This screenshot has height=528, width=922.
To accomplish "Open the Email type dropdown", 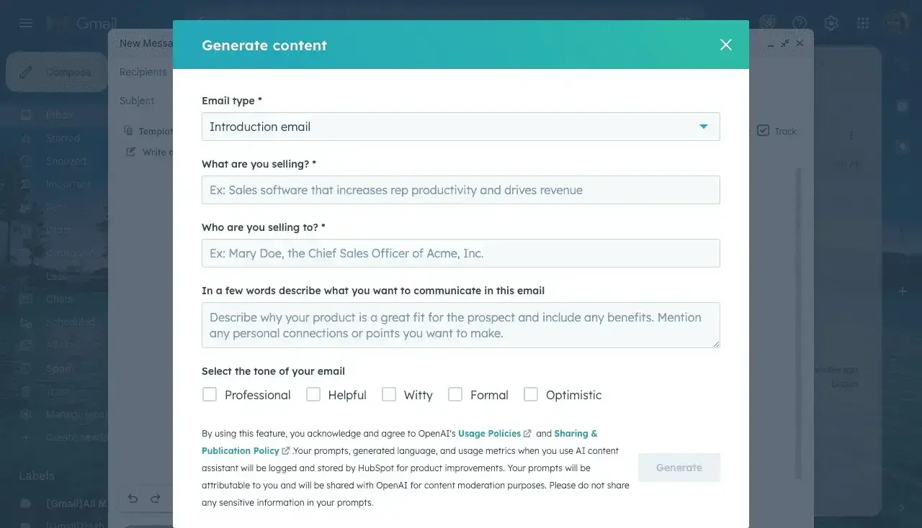I will [x=703, y=126].
